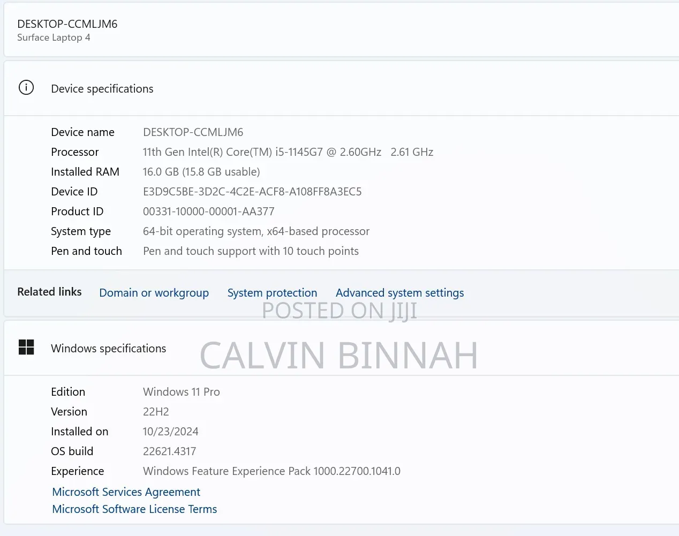Click the Version 22H2 value
679x536 pixels.
[156, 412]
